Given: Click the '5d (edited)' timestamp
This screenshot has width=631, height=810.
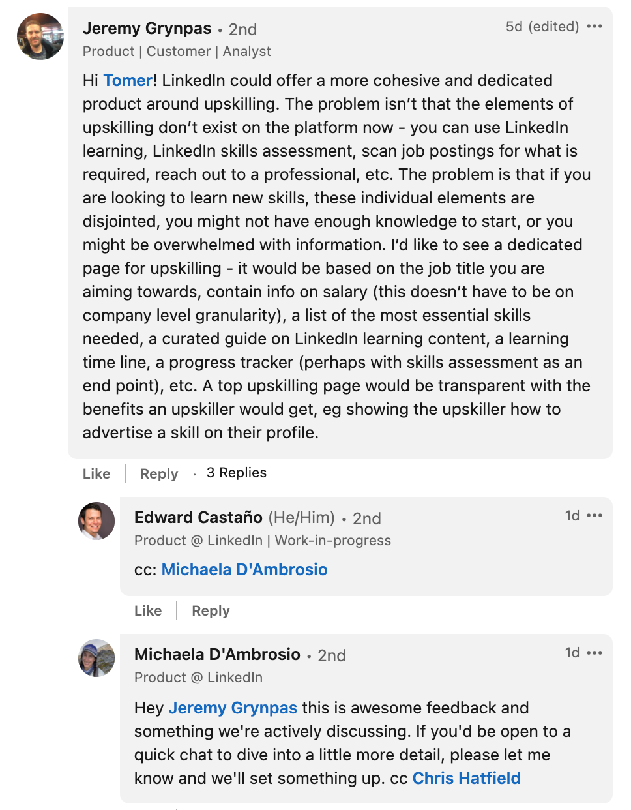Looking at the screenshot, I should coord(542,27).
